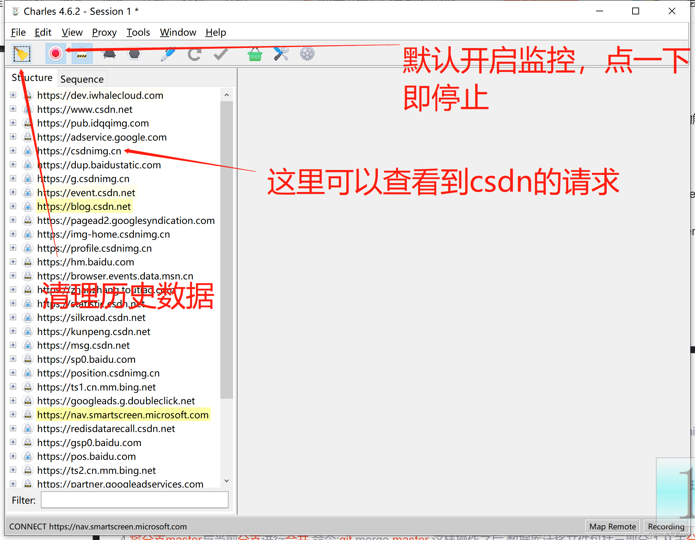Screen dimensions: 695x540
Task: Click the Recording status button
Action: [666, 526]
